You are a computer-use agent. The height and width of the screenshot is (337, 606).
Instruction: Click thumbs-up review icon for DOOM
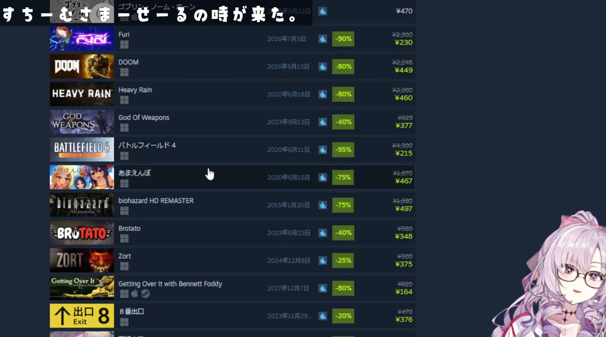click(x=323, y=67)
